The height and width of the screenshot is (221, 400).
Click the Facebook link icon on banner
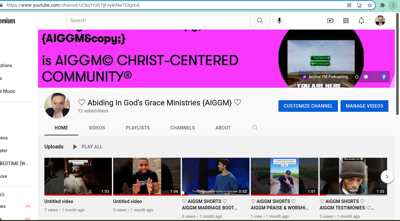384,77
